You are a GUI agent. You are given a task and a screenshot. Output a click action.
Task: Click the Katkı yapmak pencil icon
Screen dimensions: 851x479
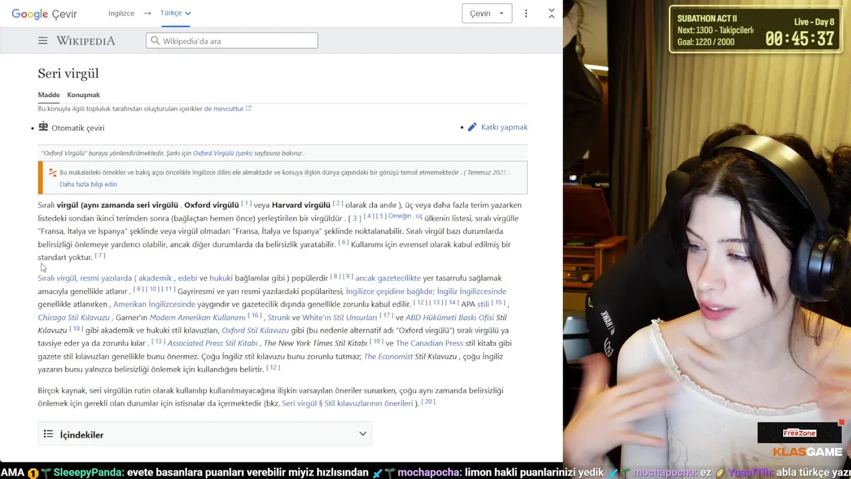[x=472, y=127]
